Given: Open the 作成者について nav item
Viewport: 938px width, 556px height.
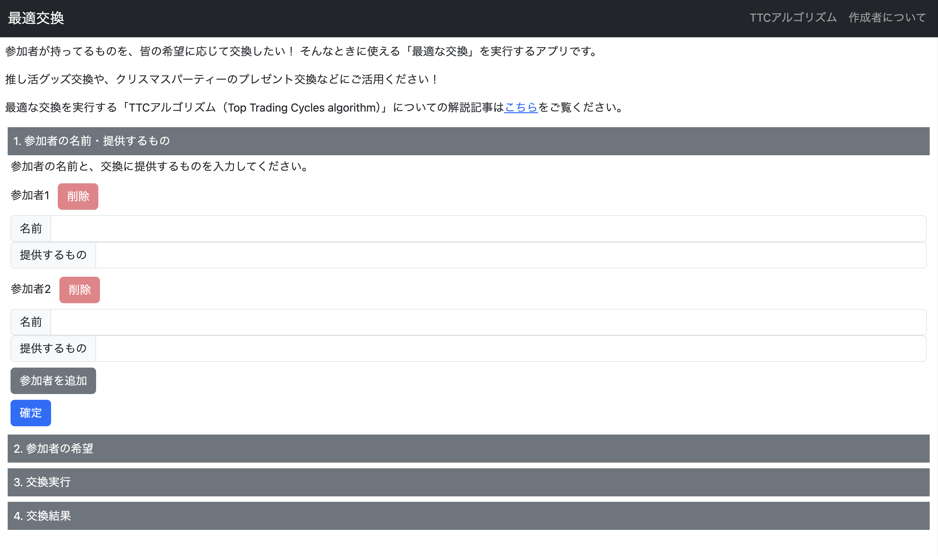Looking at the screenshot, I should [x=887, y=18].
